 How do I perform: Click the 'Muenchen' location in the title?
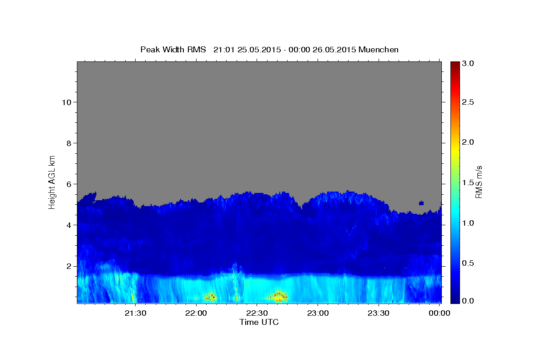[x=379, y=50]
